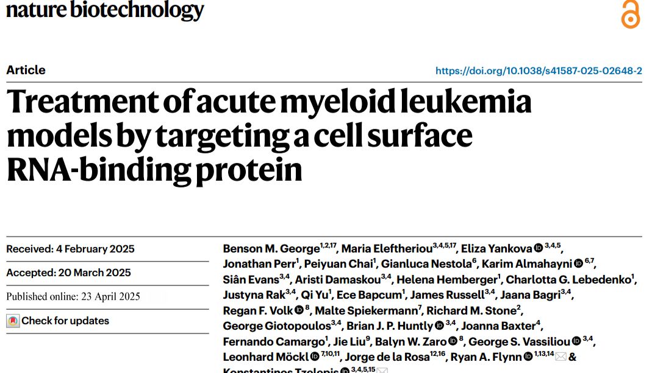Open the DOI link for the article
The width and height of the screenshot is (652, 373).
[539, 71]
